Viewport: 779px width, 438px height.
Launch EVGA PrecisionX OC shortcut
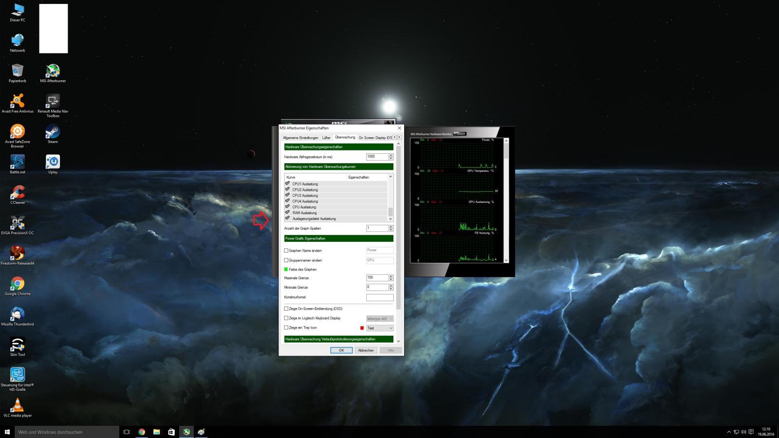(x=18, y=225)
